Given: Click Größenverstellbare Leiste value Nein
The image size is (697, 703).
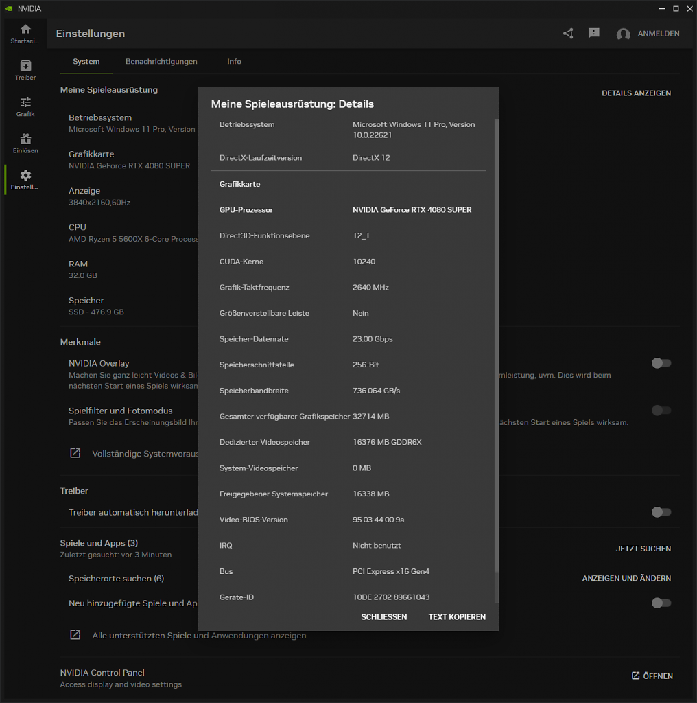Looking at the screenshot, I should coord(361,313).
